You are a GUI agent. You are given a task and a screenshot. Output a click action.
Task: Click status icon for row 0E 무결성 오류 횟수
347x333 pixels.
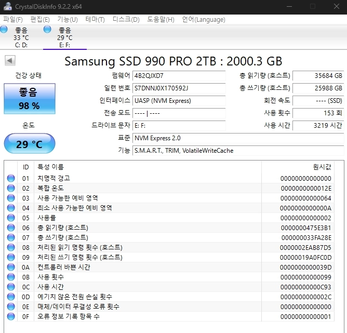coord(11,307)
